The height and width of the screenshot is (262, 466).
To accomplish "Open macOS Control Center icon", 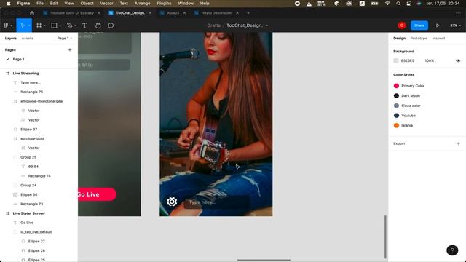I will (409, 4).
